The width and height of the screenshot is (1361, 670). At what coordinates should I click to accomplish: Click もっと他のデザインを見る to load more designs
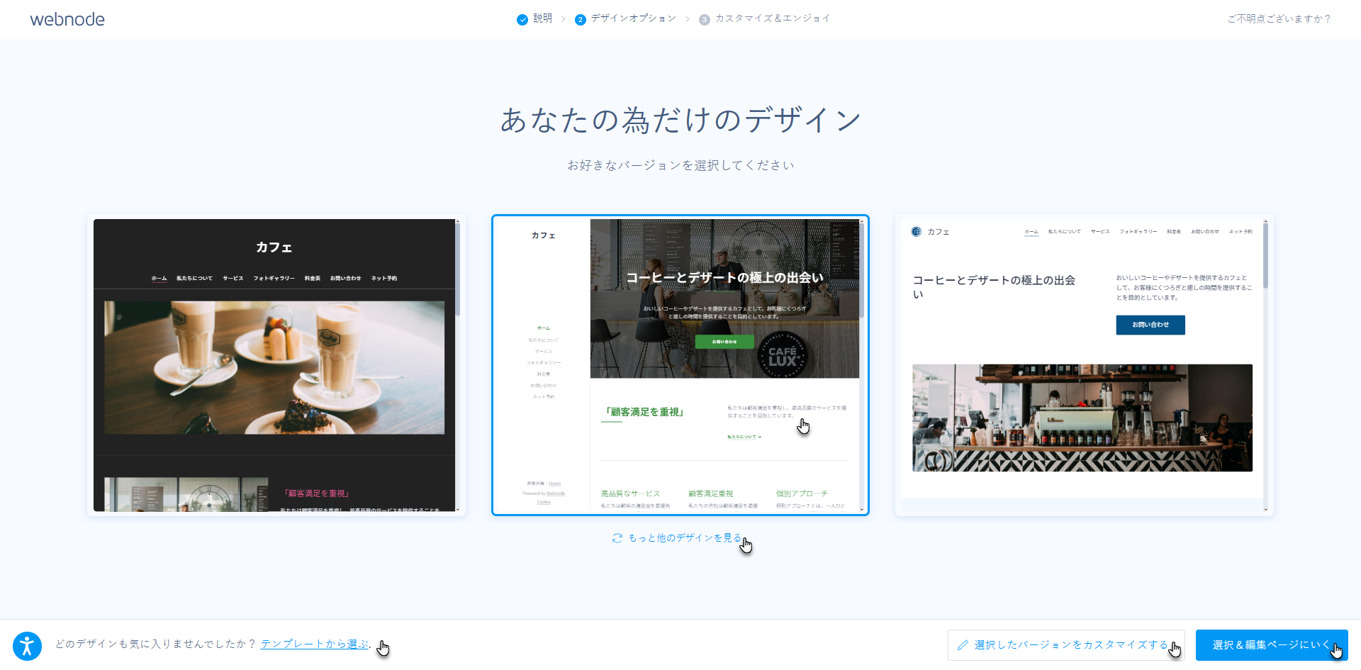(684, 538)
